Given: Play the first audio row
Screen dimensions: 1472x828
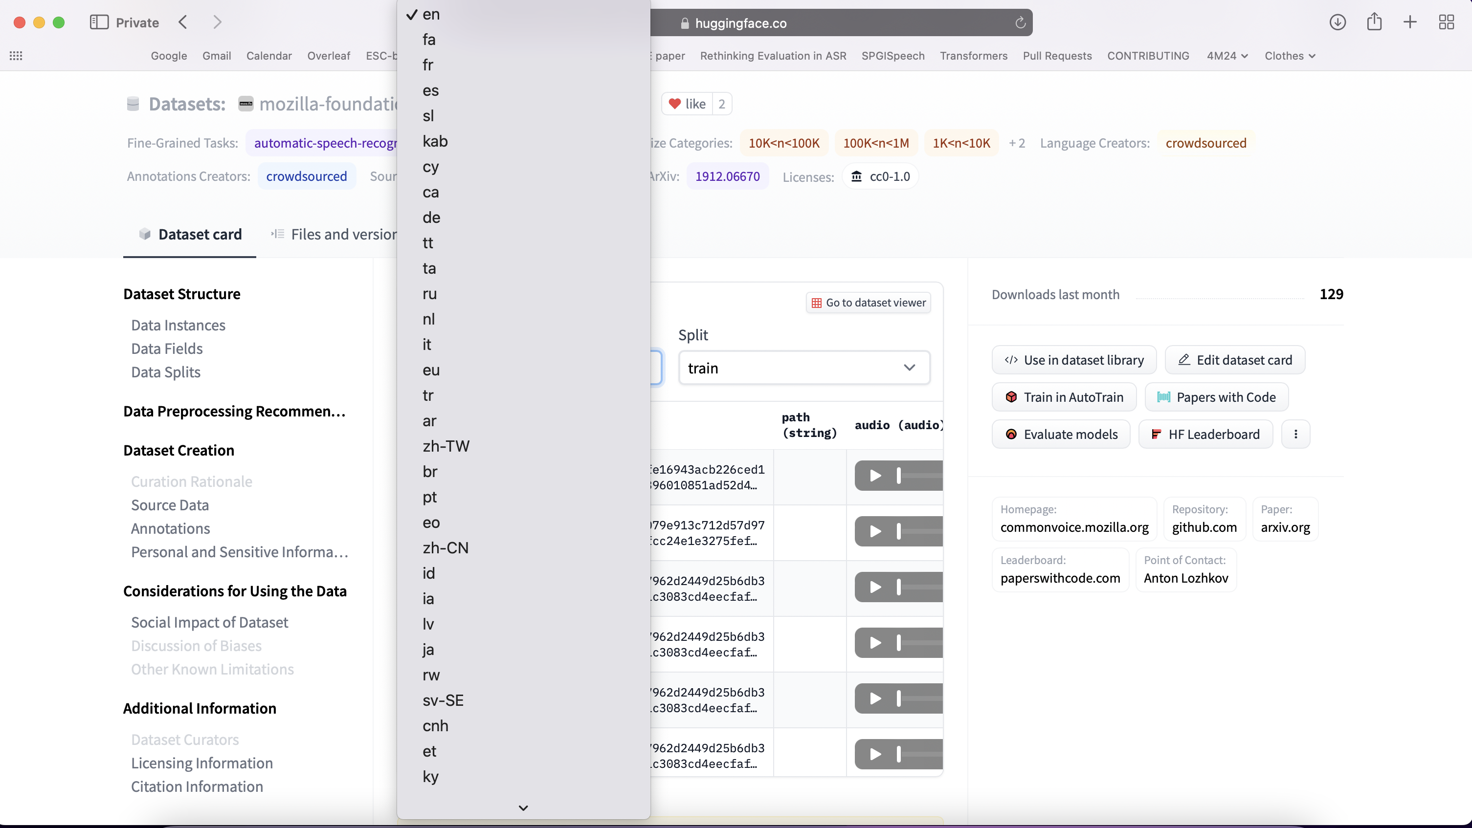Looking at the screenshot, I should (x=875, y=476).
